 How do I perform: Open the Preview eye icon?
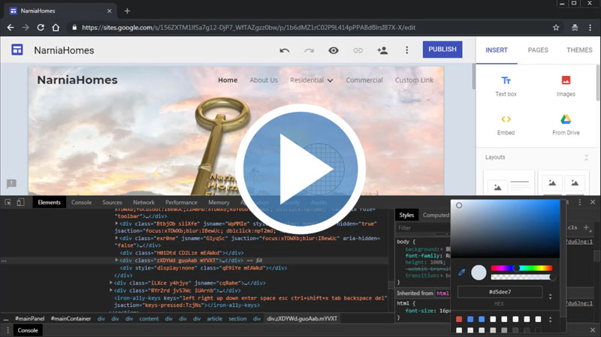click(x=334, y=50)
